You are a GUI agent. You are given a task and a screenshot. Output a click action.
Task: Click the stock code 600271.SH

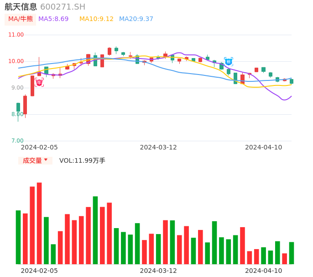point(63,7)
